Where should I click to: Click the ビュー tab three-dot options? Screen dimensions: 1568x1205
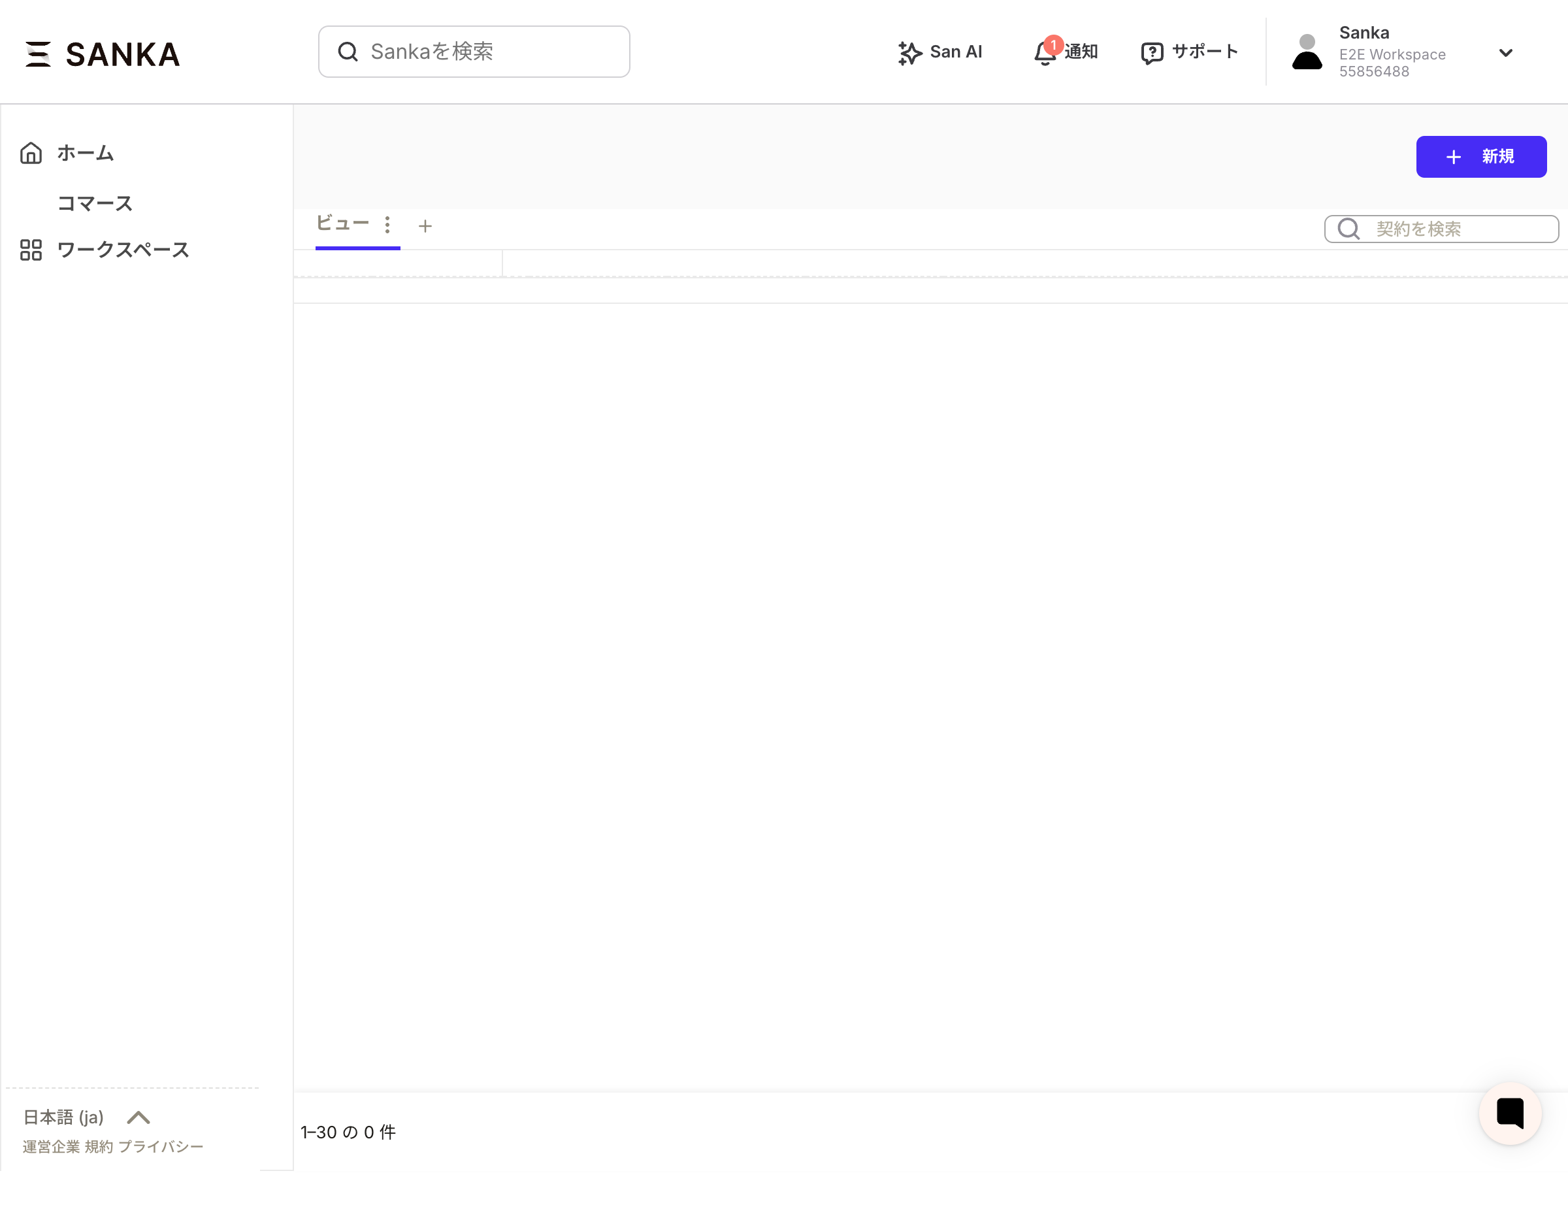[387, 225]
